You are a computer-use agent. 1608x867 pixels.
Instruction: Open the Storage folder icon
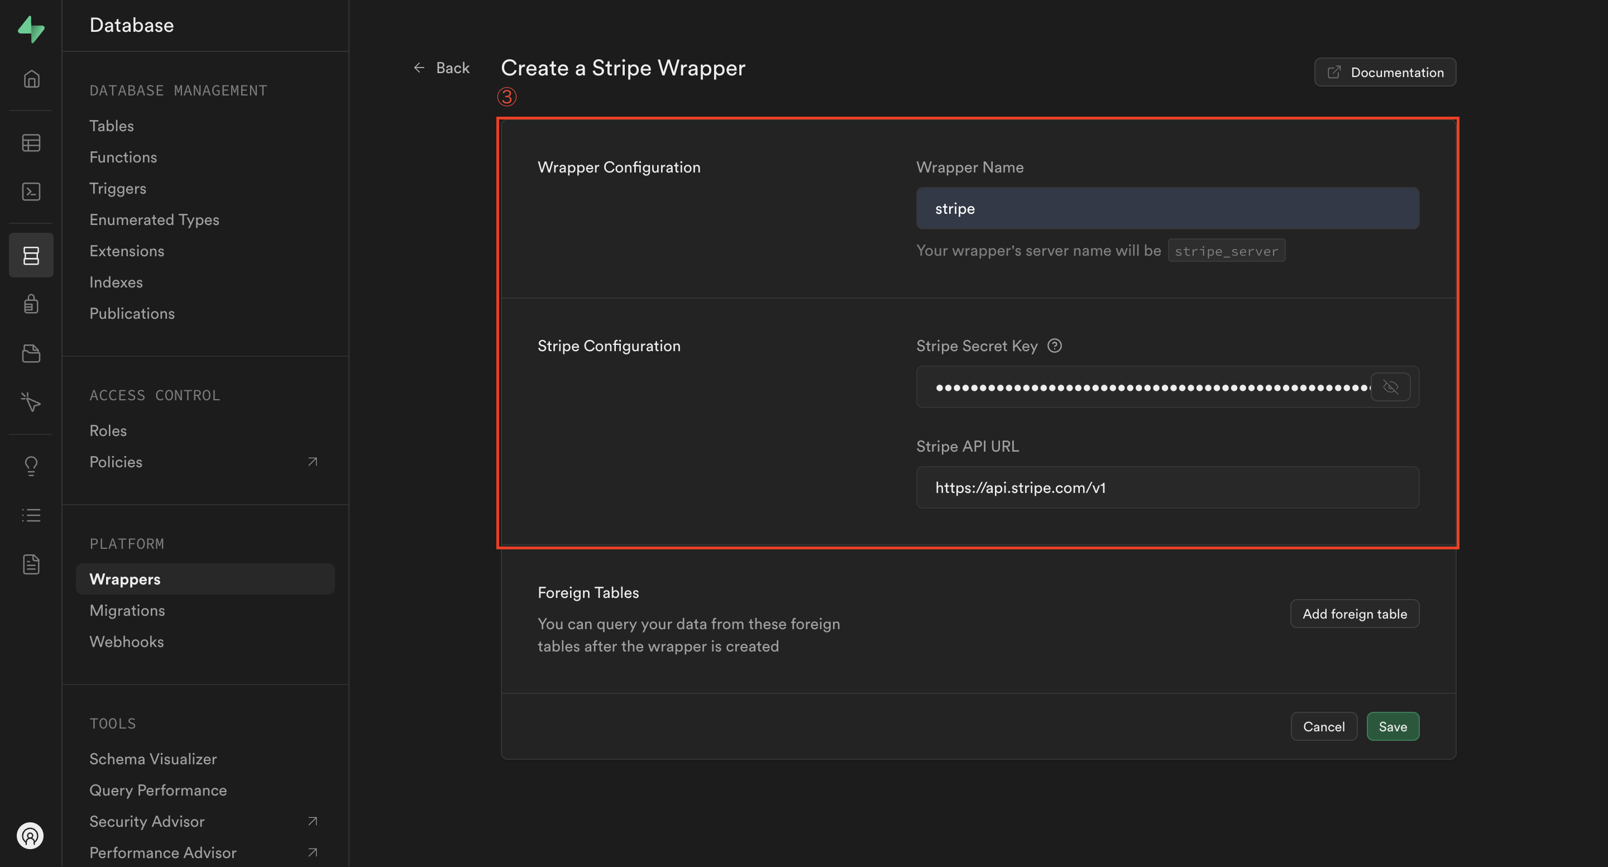coord(31,353)
